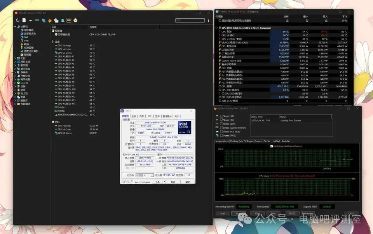Expand the 显示设备 tree node
The height and width of the screenshot is (234, 373).
click(15, 69)
